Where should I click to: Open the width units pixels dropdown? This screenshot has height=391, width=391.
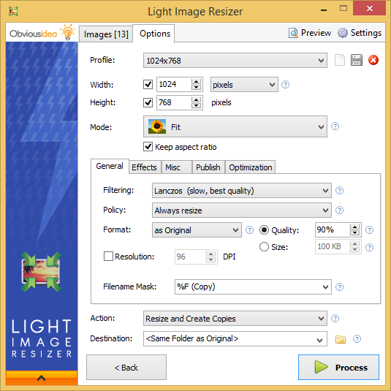[x=244, y=85]
